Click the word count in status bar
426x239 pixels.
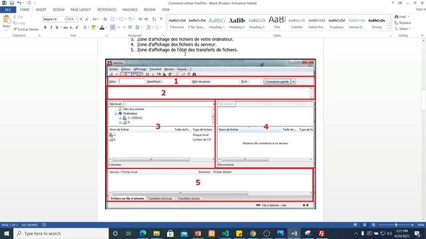click(x=29, y=225)
